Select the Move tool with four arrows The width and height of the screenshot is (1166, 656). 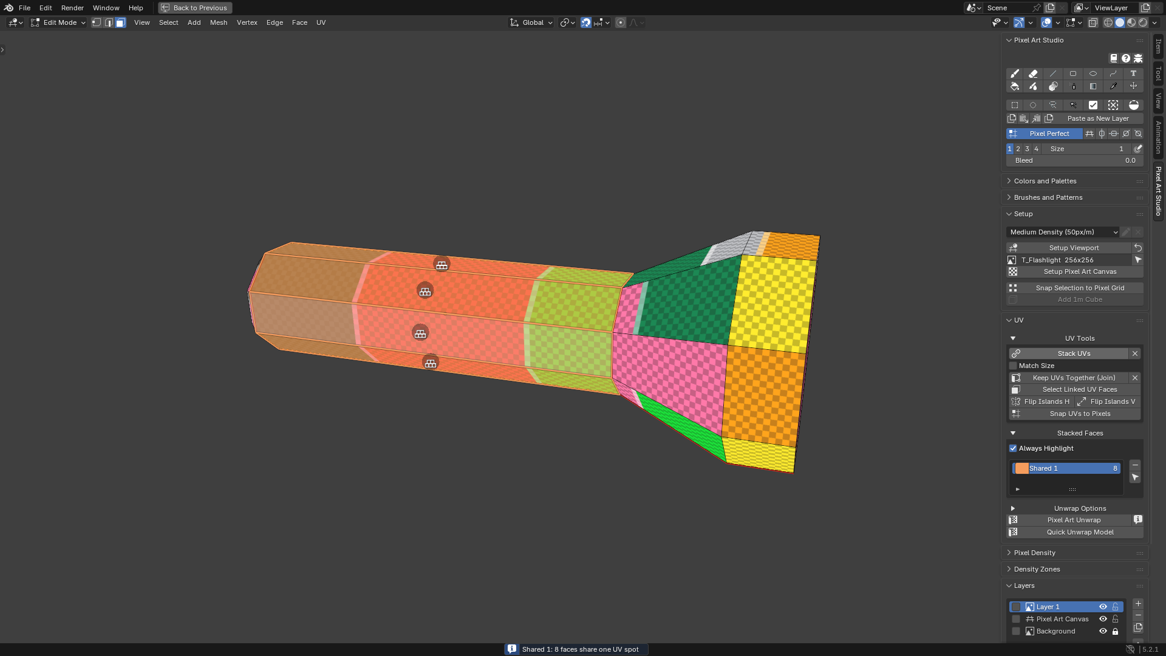pos(1133,86)
